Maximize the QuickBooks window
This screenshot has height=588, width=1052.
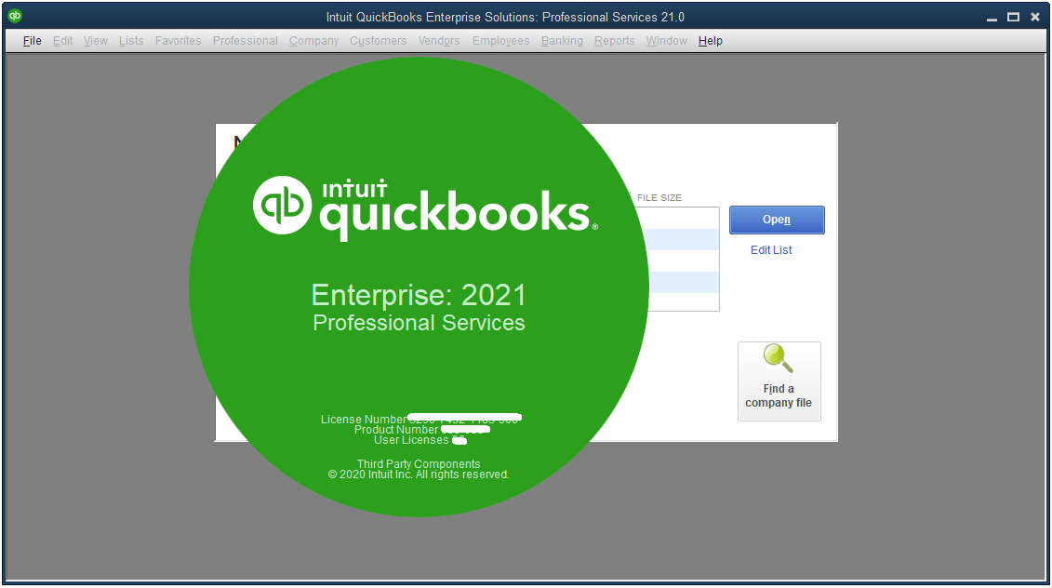coord(1013,17)
